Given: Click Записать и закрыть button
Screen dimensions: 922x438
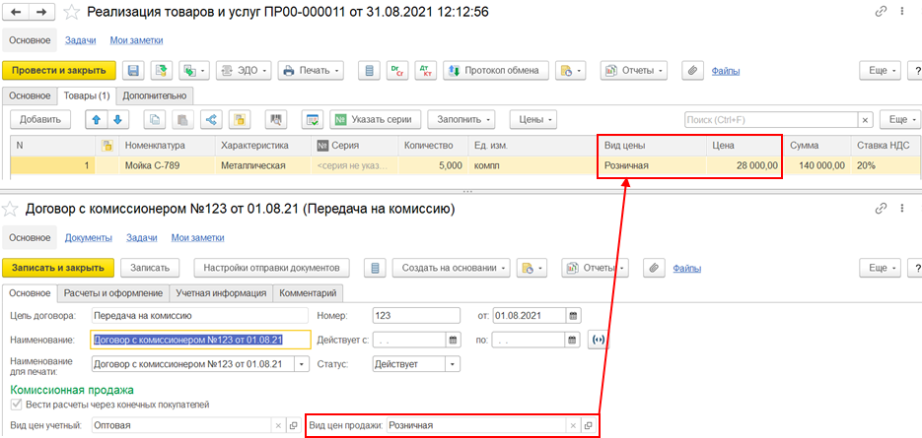Looking at the screenshot, I should [58, 267].
